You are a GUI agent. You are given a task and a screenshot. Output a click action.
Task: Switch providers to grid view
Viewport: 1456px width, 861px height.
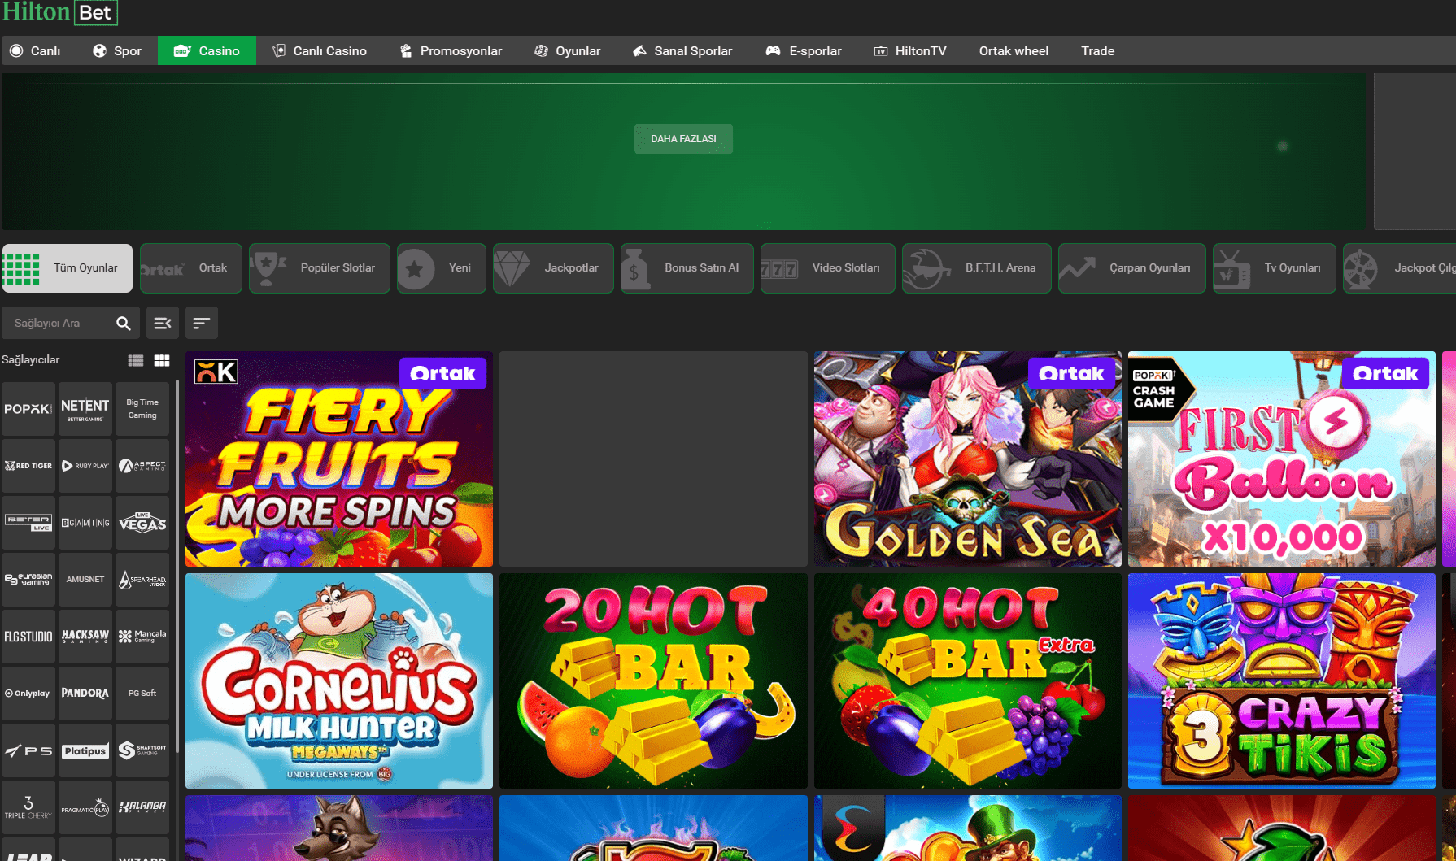(162, 360)
